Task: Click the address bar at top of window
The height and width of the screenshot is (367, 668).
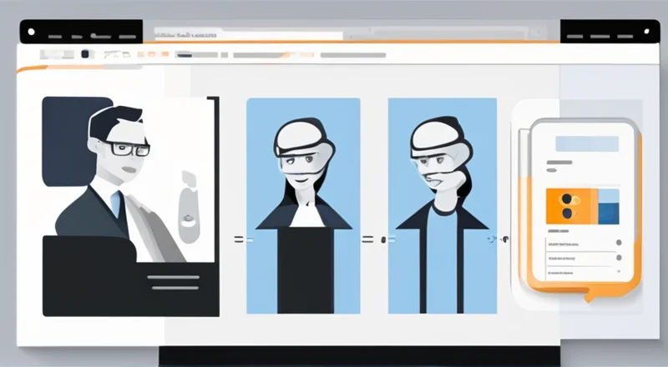Action: (x=249, y=36)
